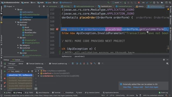Click placeOrder() in the editor breadcrumb
Viewport: 172px width, 97px height.
pos(80,56)
